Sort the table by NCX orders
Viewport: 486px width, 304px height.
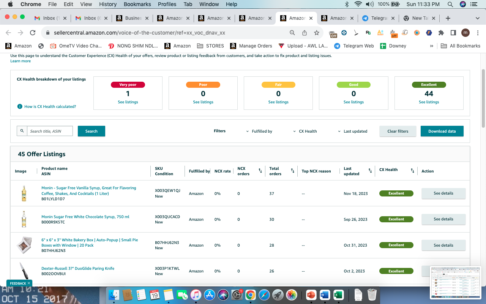point(260,171)
